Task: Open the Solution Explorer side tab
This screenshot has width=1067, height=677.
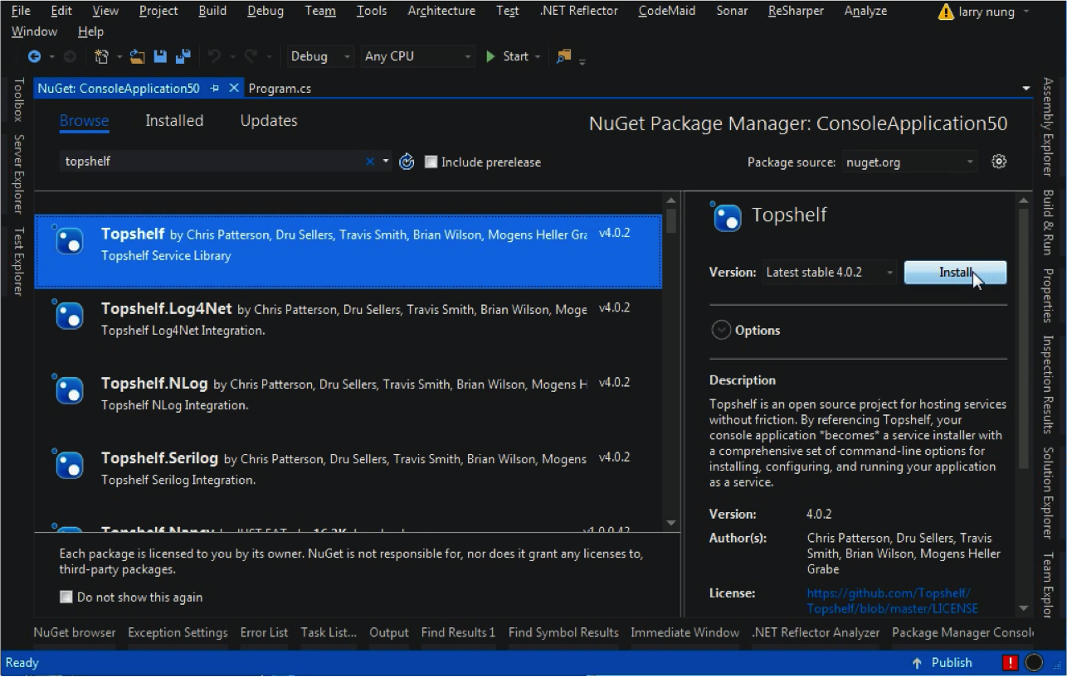Action: click(1049, 493)
